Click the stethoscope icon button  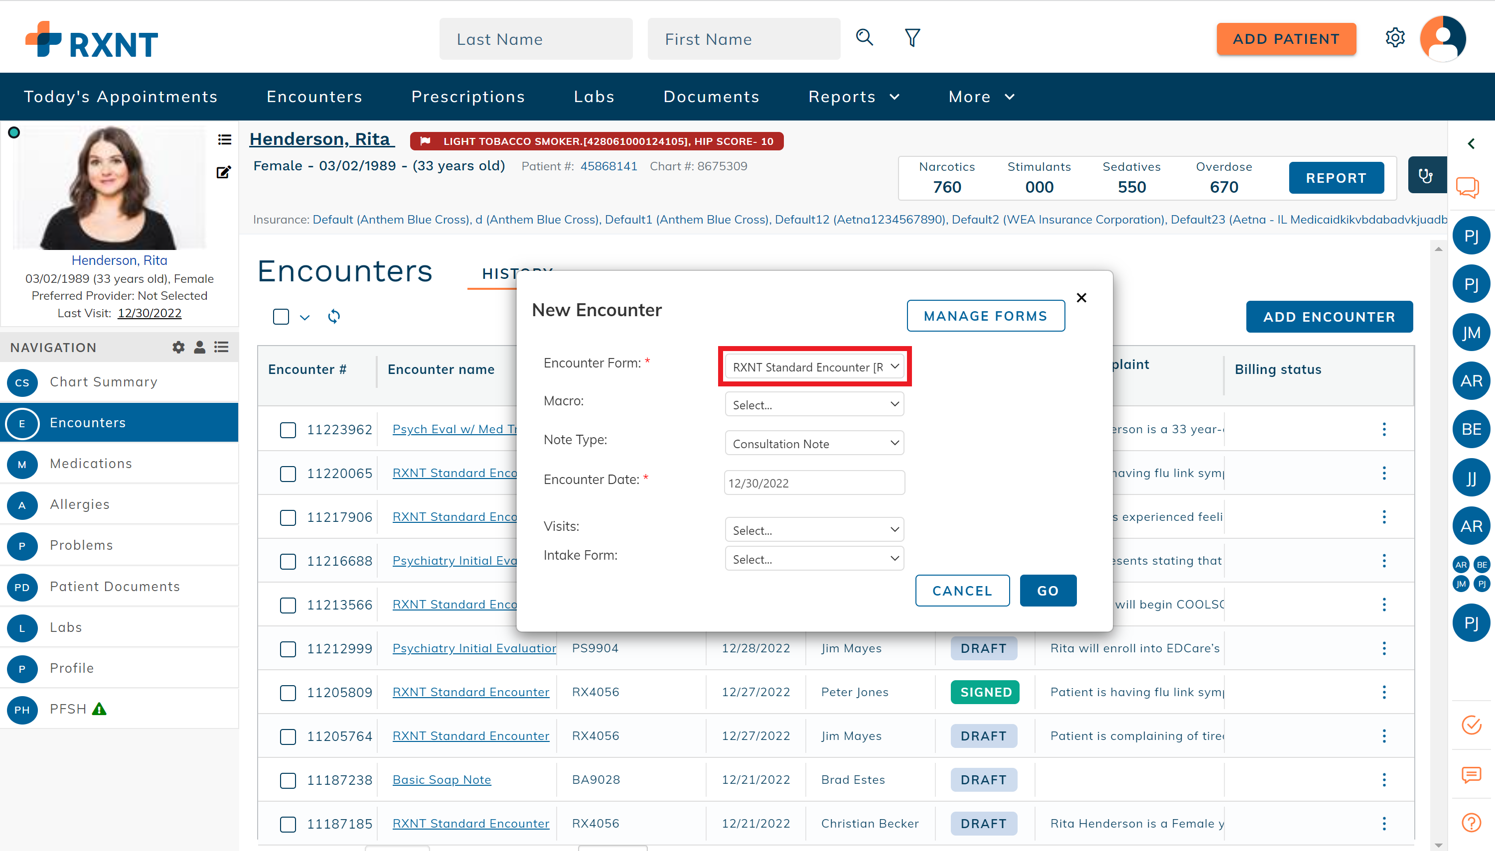[x=1426, y=175]
